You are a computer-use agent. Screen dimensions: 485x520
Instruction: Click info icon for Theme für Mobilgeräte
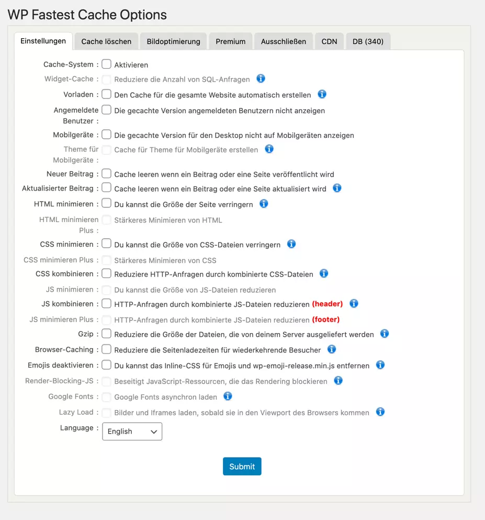[x=269, y=149]
